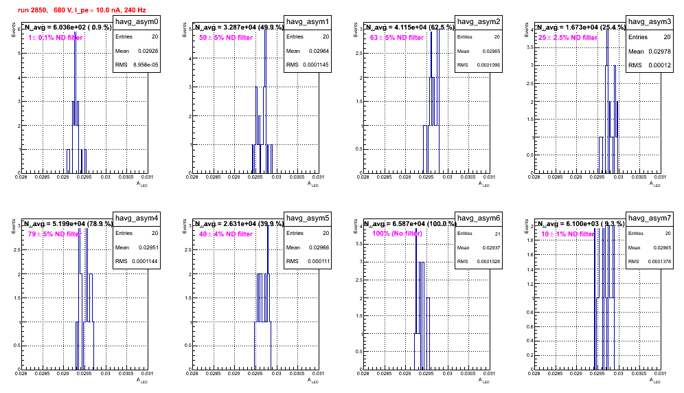Click Mean 0.02937 in havg_asym6 stats
Image resolution: width=684 pixels, height=393 pixels.
pyautogui.click(x=479, y=247)
